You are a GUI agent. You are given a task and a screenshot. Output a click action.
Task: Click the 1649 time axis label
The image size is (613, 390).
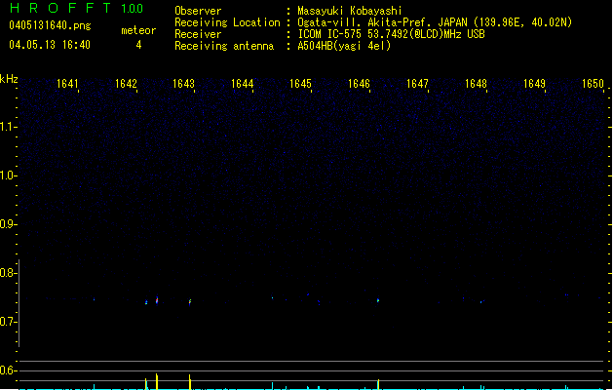[534, 84]
